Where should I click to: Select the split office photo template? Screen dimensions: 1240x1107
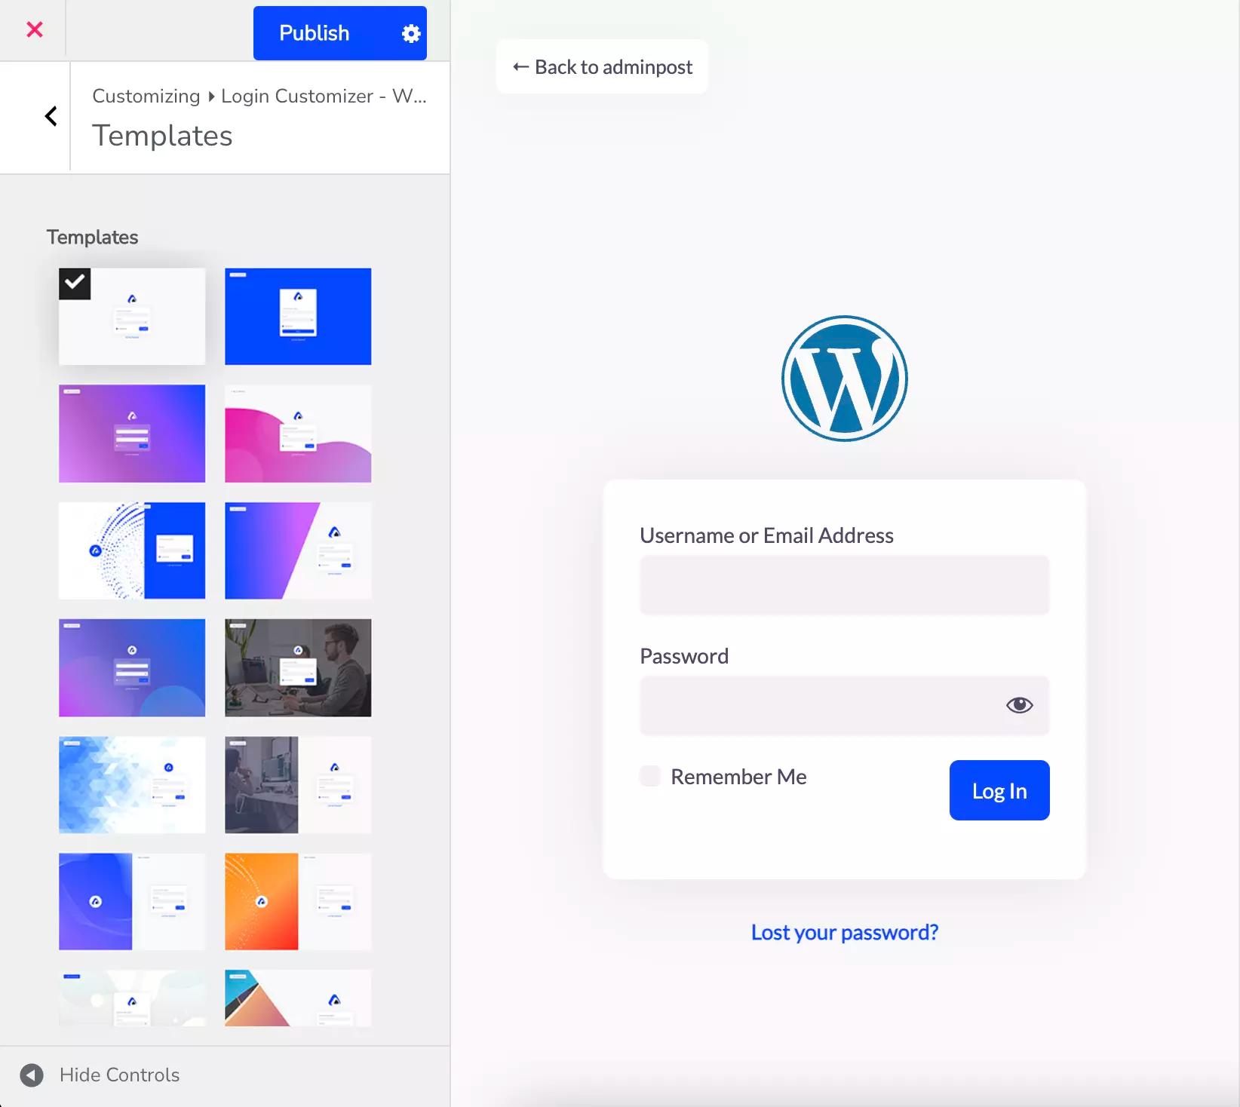(298, 785)
